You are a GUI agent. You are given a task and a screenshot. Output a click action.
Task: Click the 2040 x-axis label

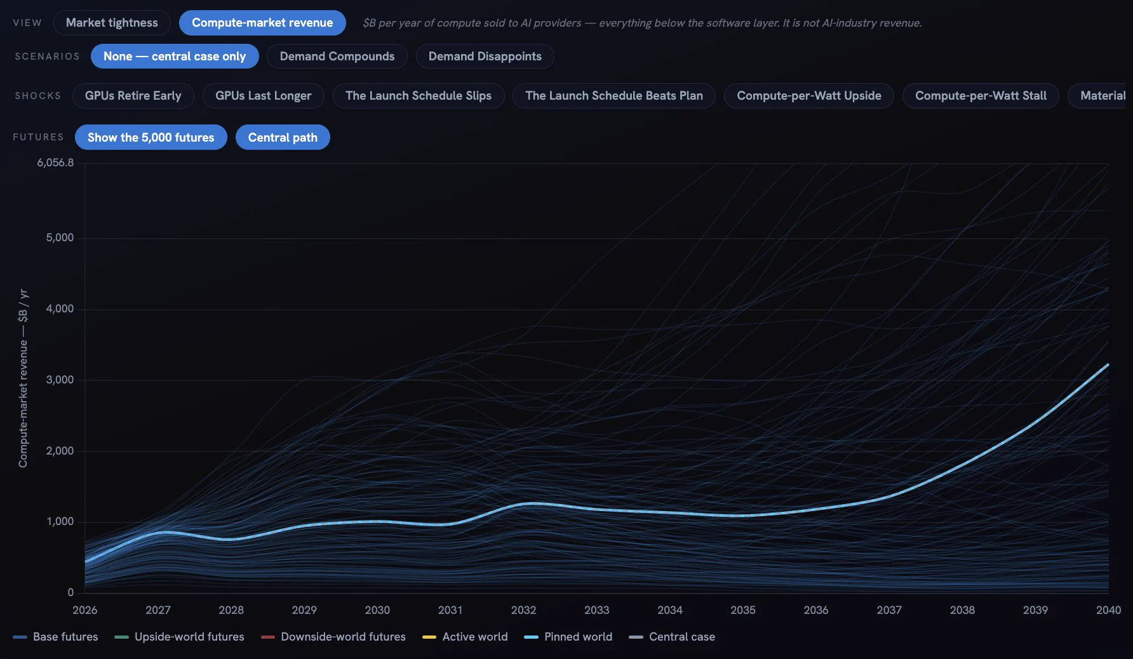(1109, 610)
